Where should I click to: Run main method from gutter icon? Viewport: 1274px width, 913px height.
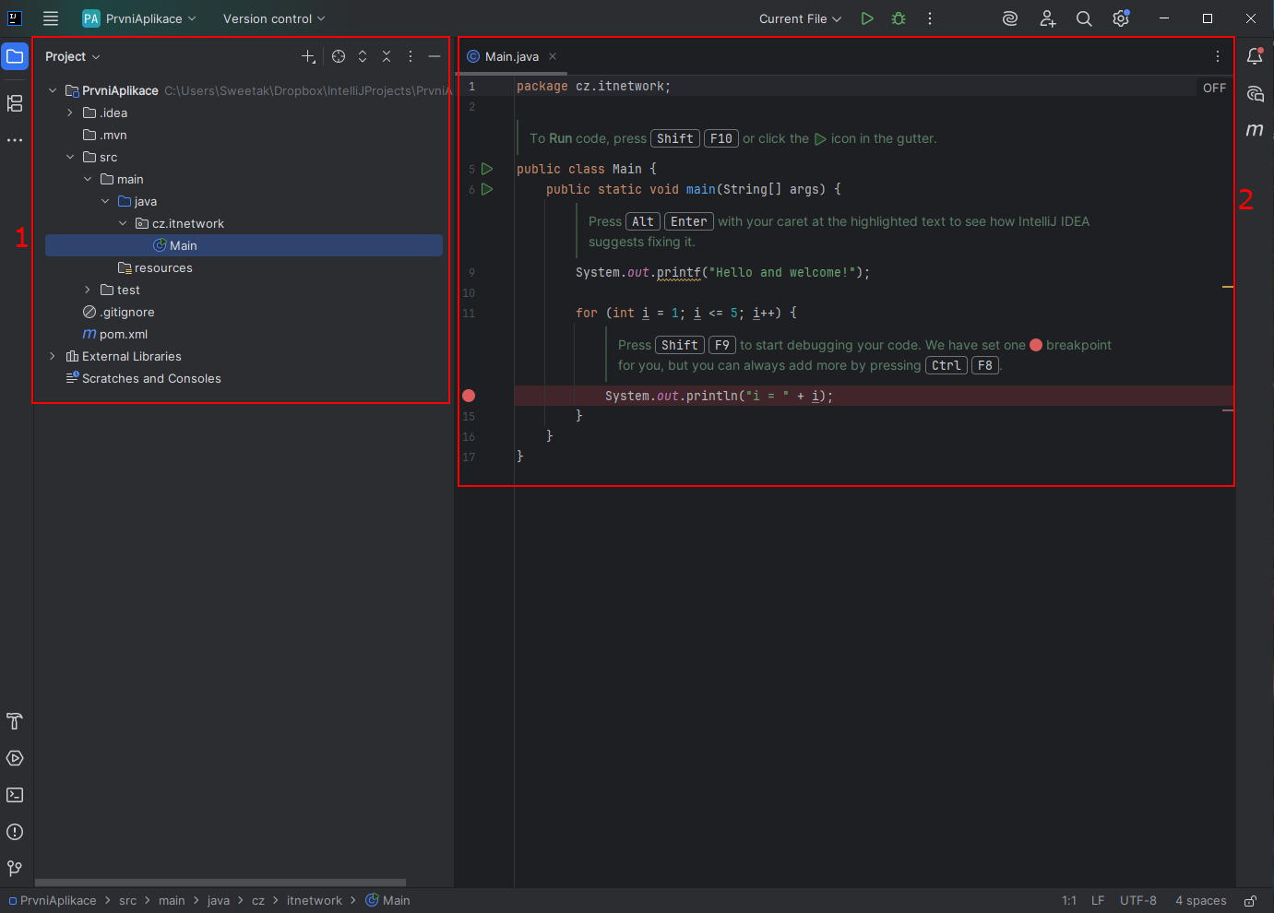[487, 189]
